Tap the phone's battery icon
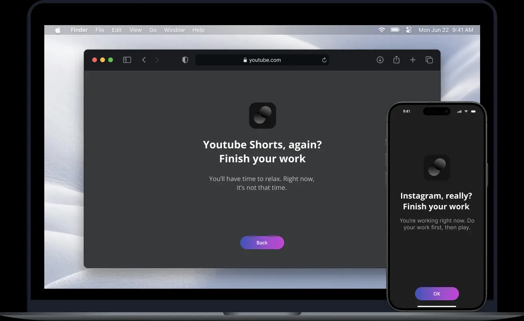The height and width of the screenshot is (321, 524). (473, 111)
